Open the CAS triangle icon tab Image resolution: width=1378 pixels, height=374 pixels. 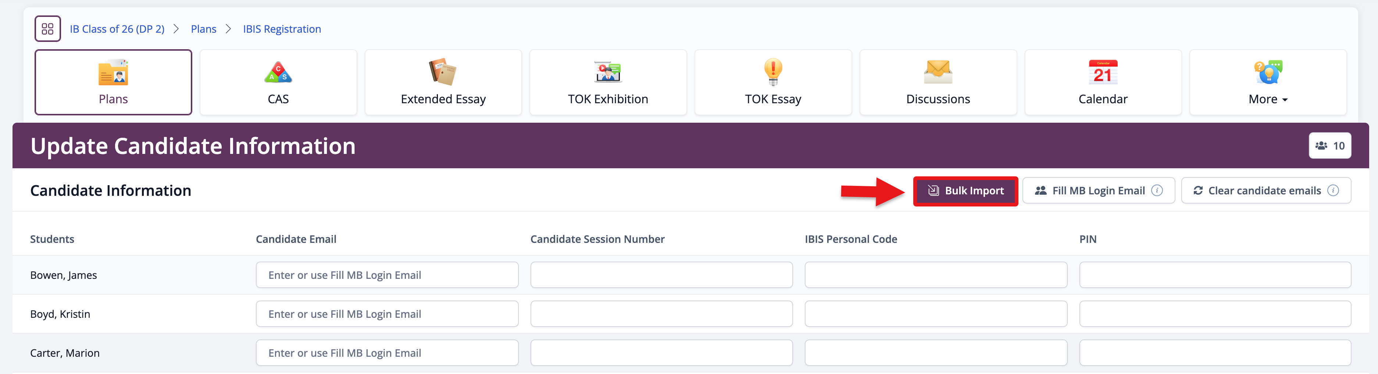[278, 73]
